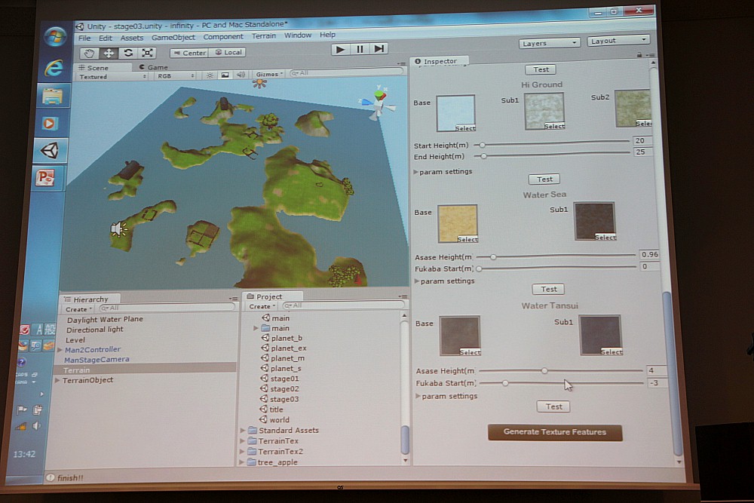754x503 pixels.
Task: Open Windows Media Player taskbar icon
Action: (x=50, y=124)
